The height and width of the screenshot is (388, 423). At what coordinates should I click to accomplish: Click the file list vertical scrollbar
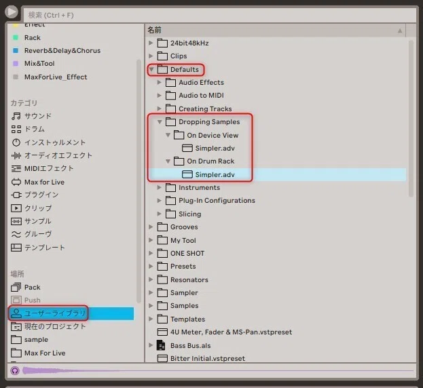click(x=411, y=119)
